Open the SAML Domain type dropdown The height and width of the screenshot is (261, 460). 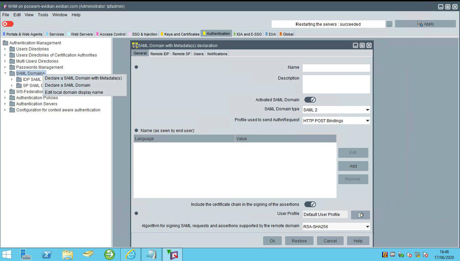(367, 110)
